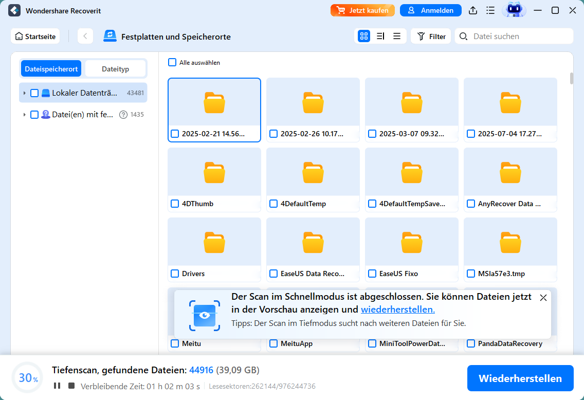The image size is (584, 400).
Task: Click the magnifier search icon
Action: pos(463,36)
